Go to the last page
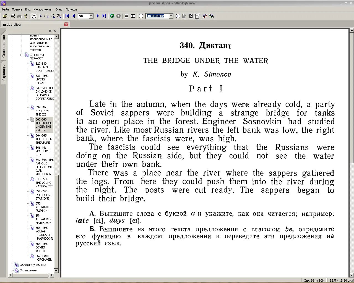This screenshot has width=354, height=283. pos(104,16)
